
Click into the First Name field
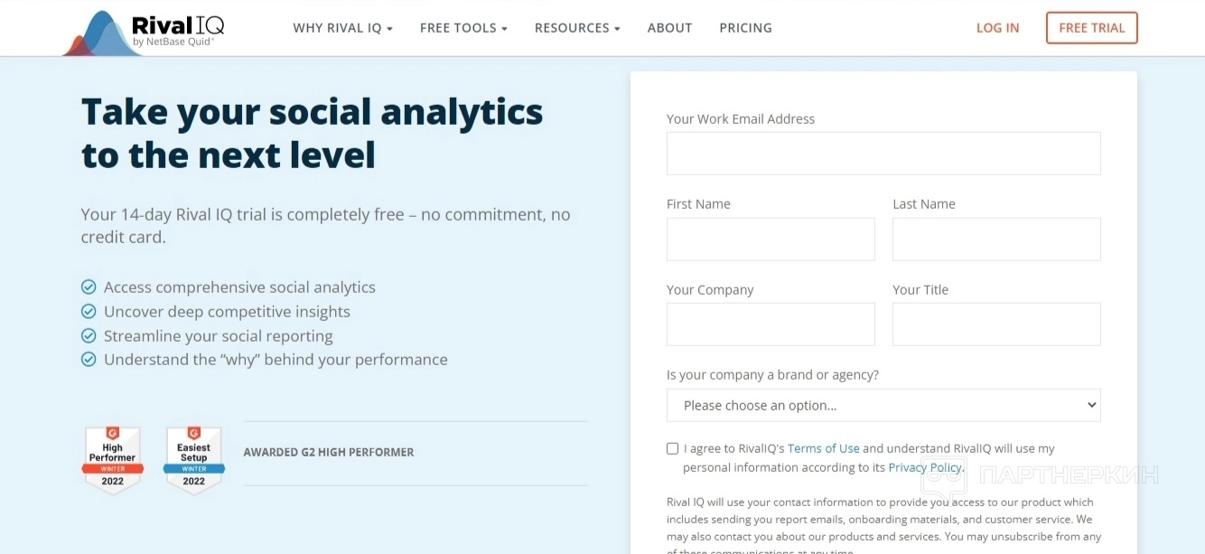click(x=771, y=239)
